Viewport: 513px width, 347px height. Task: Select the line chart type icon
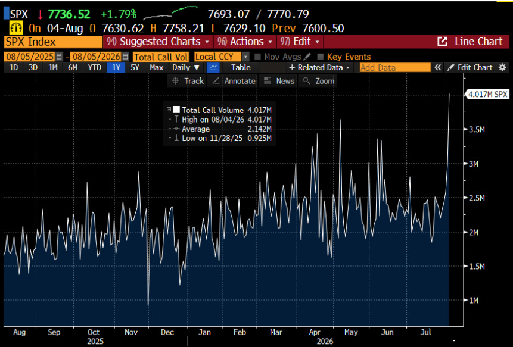pyautogui.click(x=213, y=67)
